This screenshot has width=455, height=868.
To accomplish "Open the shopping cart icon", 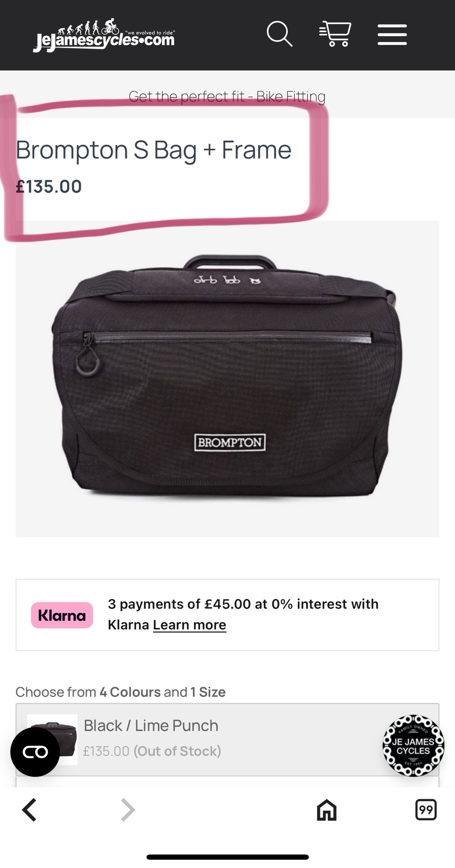I will pyautogui.click(x=335, y=34).
